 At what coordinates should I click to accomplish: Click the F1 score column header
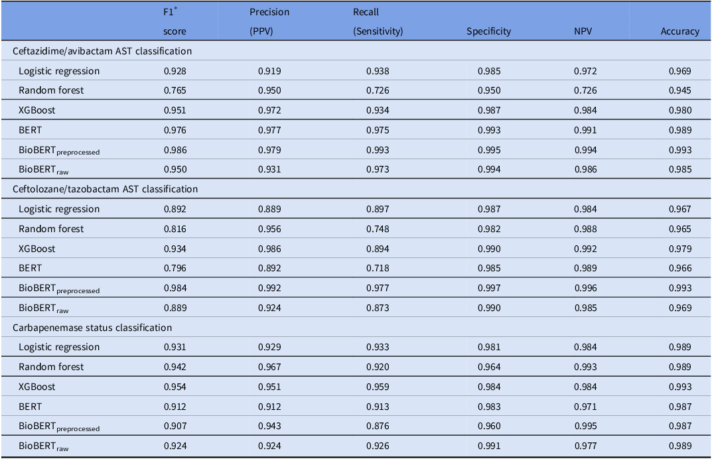(x=175, y=21)
